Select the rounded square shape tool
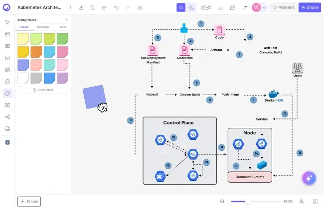The image size is (324, 209). [x=7, y=58]
